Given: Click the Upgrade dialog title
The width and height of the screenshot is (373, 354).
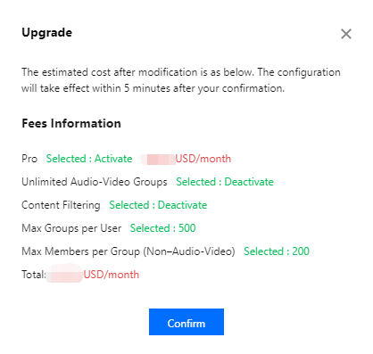Looking at the screenshot, I should pos(47,33).
